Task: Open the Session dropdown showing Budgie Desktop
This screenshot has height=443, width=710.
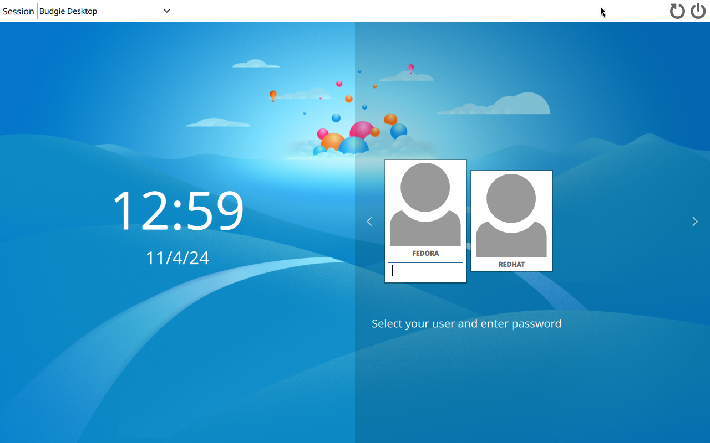Action: click(105, 11)
